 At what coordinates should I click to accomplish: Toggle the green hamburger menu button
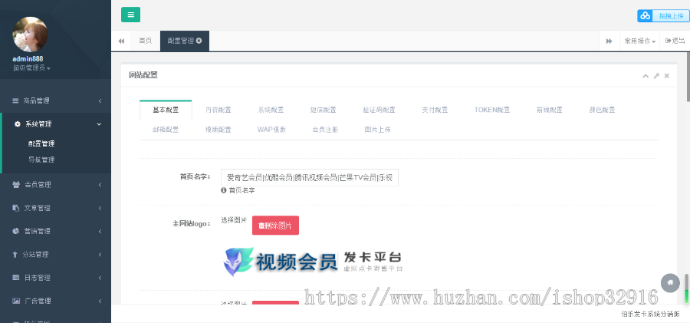(130, 15)
